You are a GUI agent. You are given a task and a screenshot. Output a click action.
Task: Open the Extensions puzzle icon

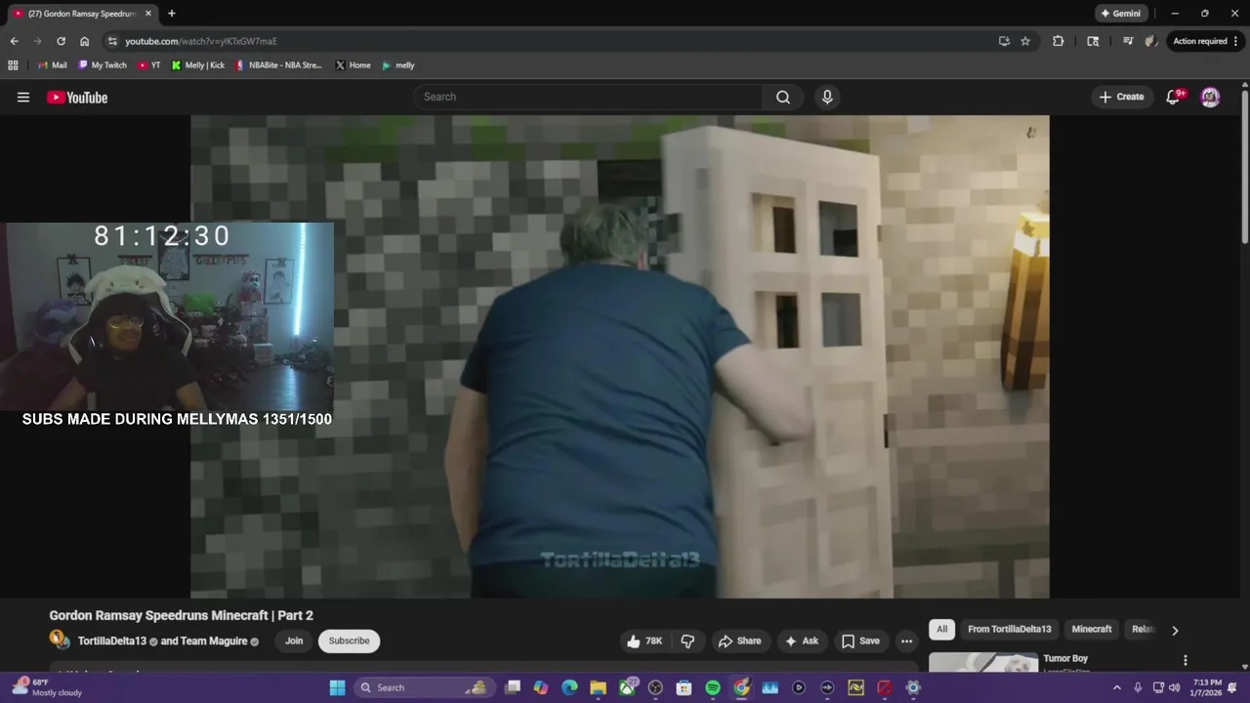point(1058,41)
